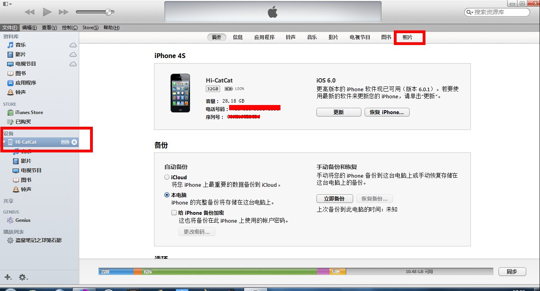Screen dimensions: 540x291
Task: Click the 音频 segment of capacity bar
Action: [x=116, y=272]
